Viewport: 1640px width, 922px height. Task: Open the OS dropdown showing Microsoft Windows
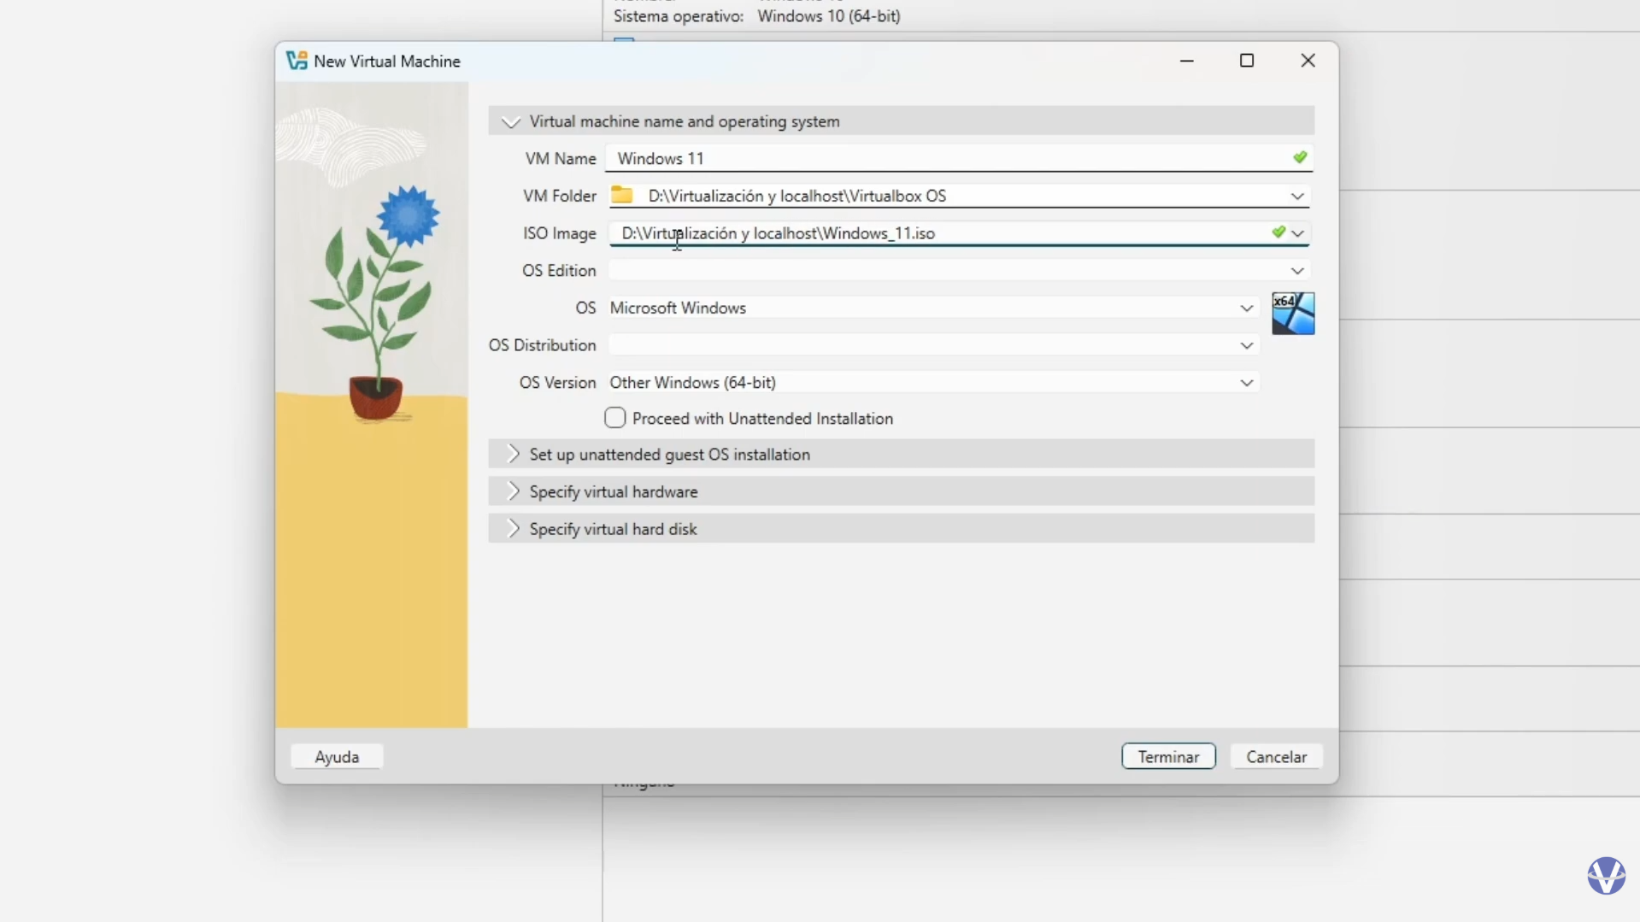coord(1247,308)
